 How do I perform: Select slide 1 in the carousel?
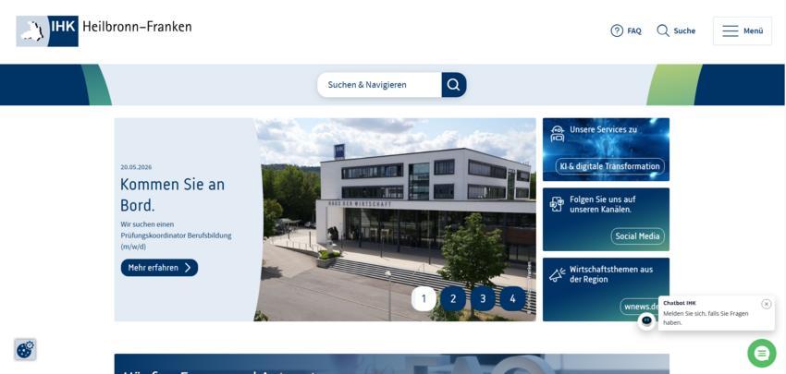coord(424,299)
